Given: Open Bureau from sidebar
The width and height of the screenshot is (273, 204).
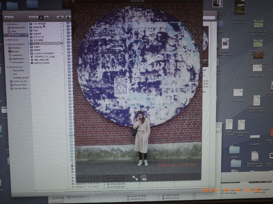Looking at the screenshot, I should (14, 51).
